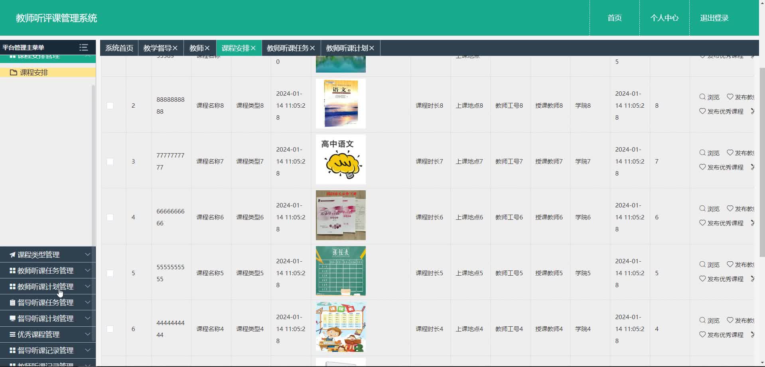Open 语文 cover thumbnail in row 2

point(341,104)
